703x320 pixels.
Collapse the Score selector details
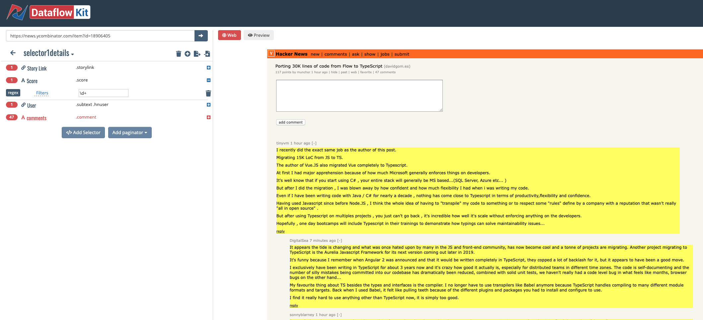[209, 80]
